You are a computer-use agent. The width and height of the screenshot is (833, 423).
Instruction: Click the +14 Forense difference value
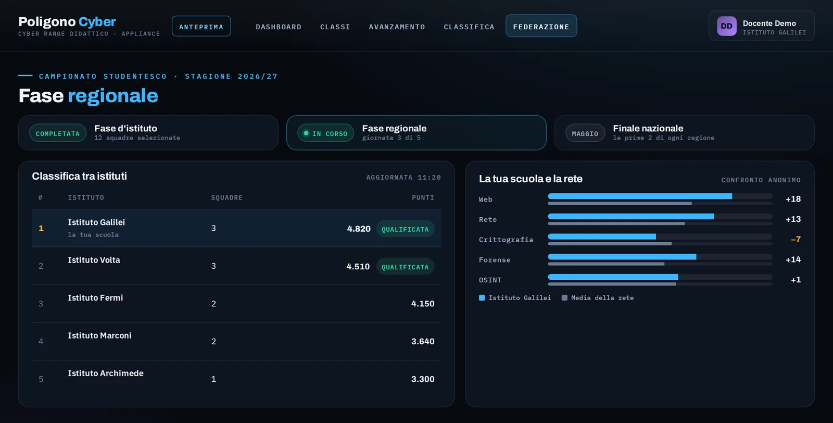click(x=793, y=259)
